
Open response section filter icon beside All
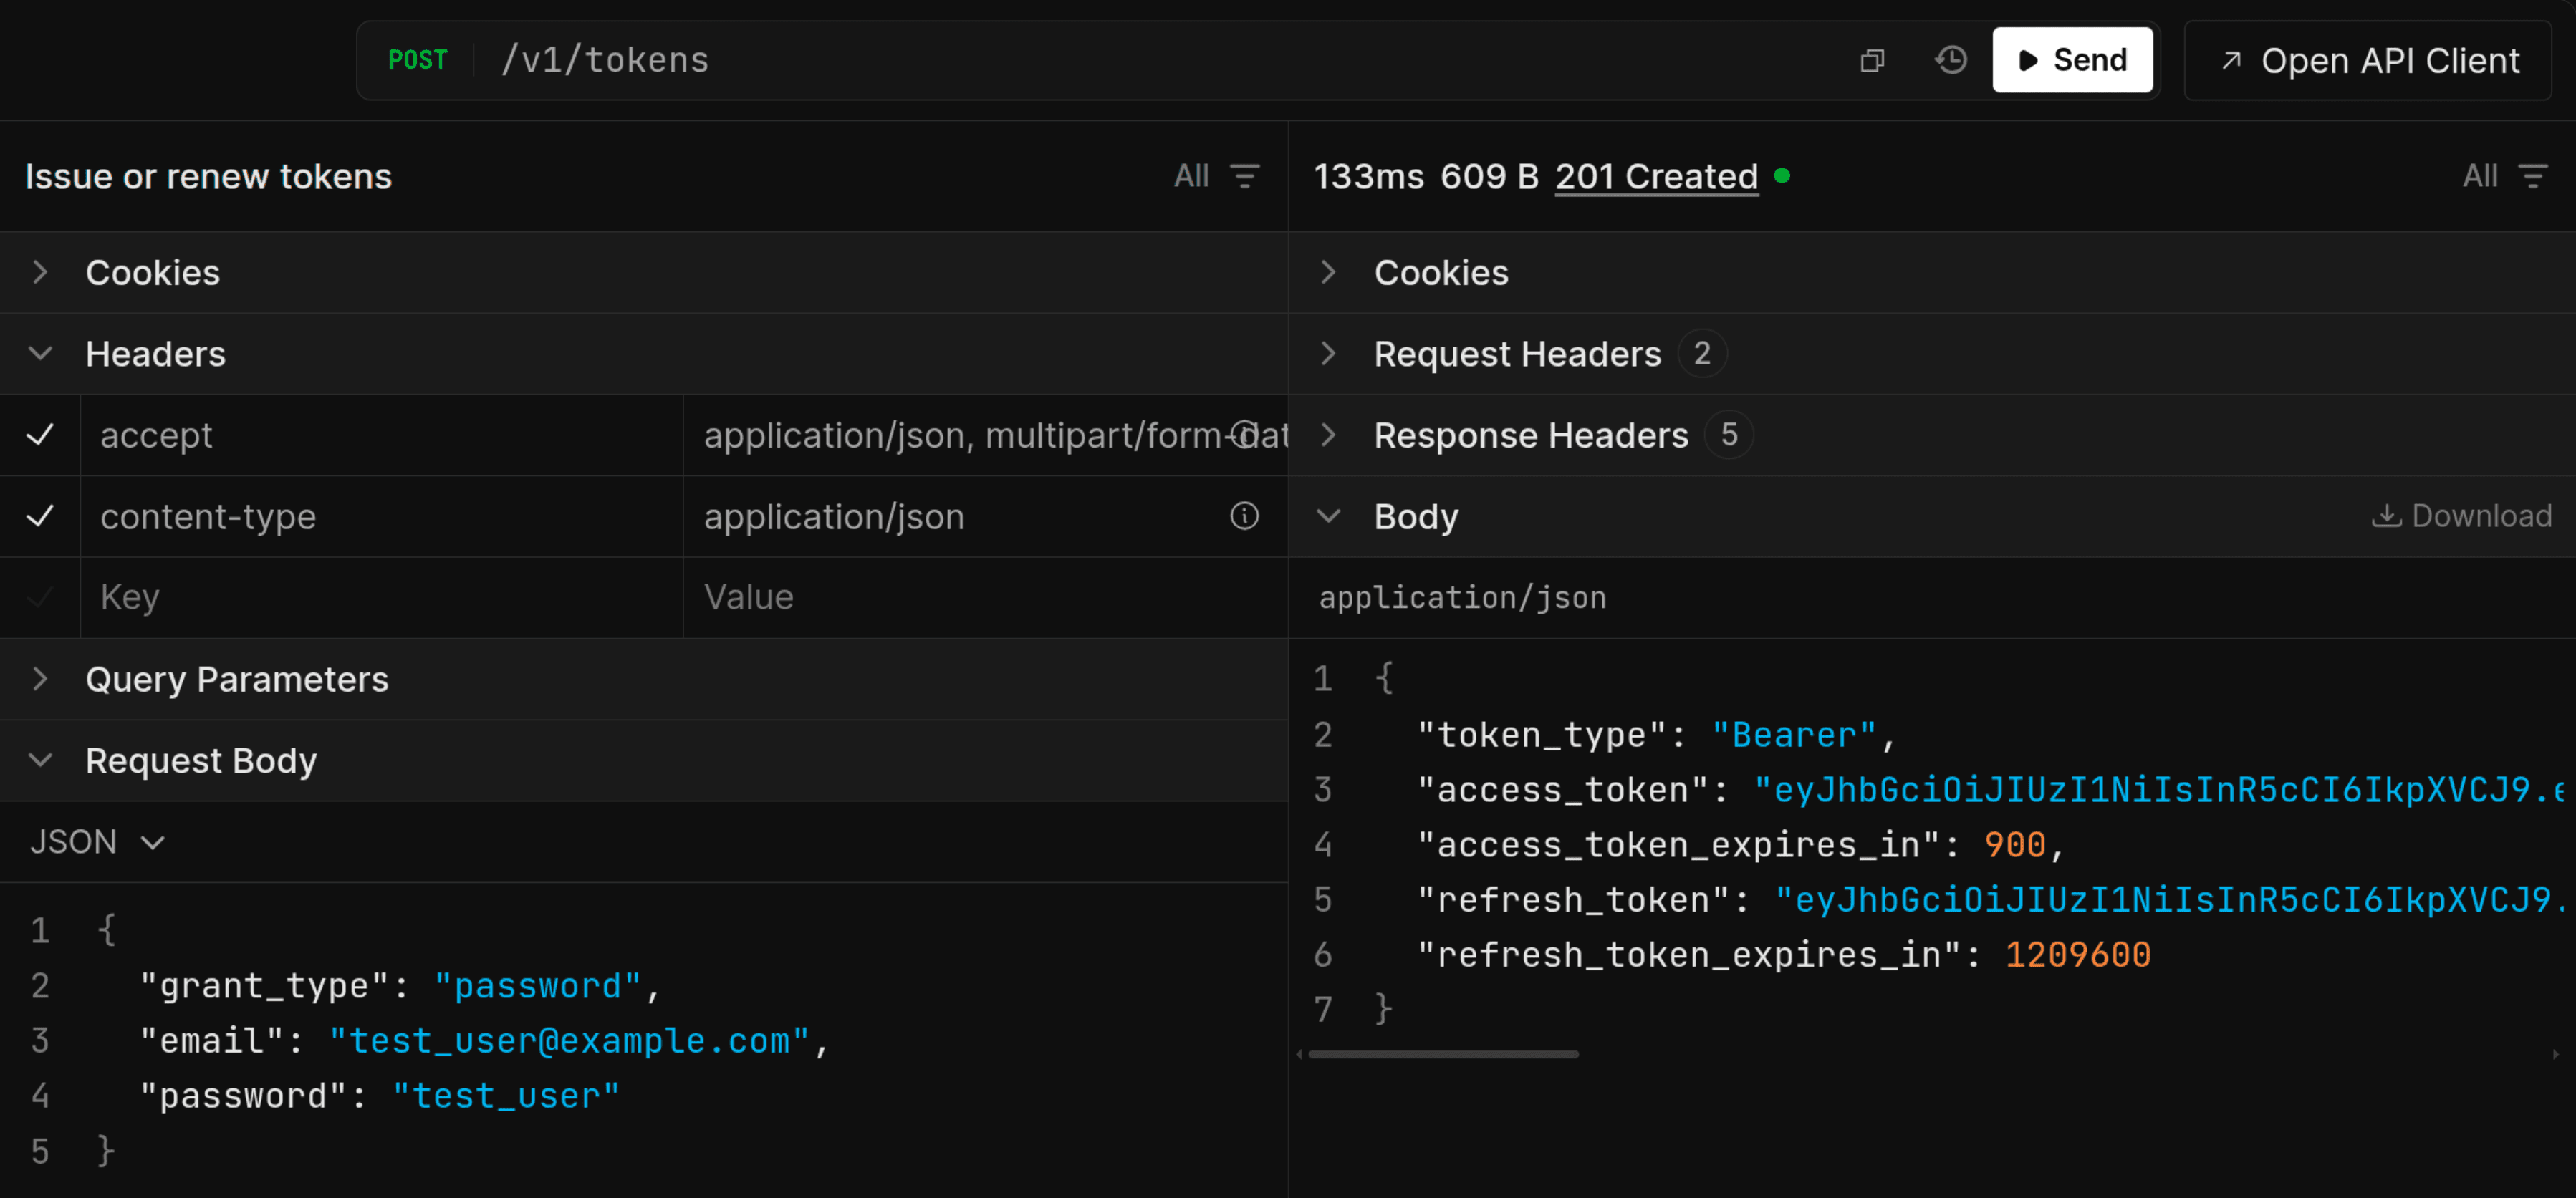point(2532,177)
